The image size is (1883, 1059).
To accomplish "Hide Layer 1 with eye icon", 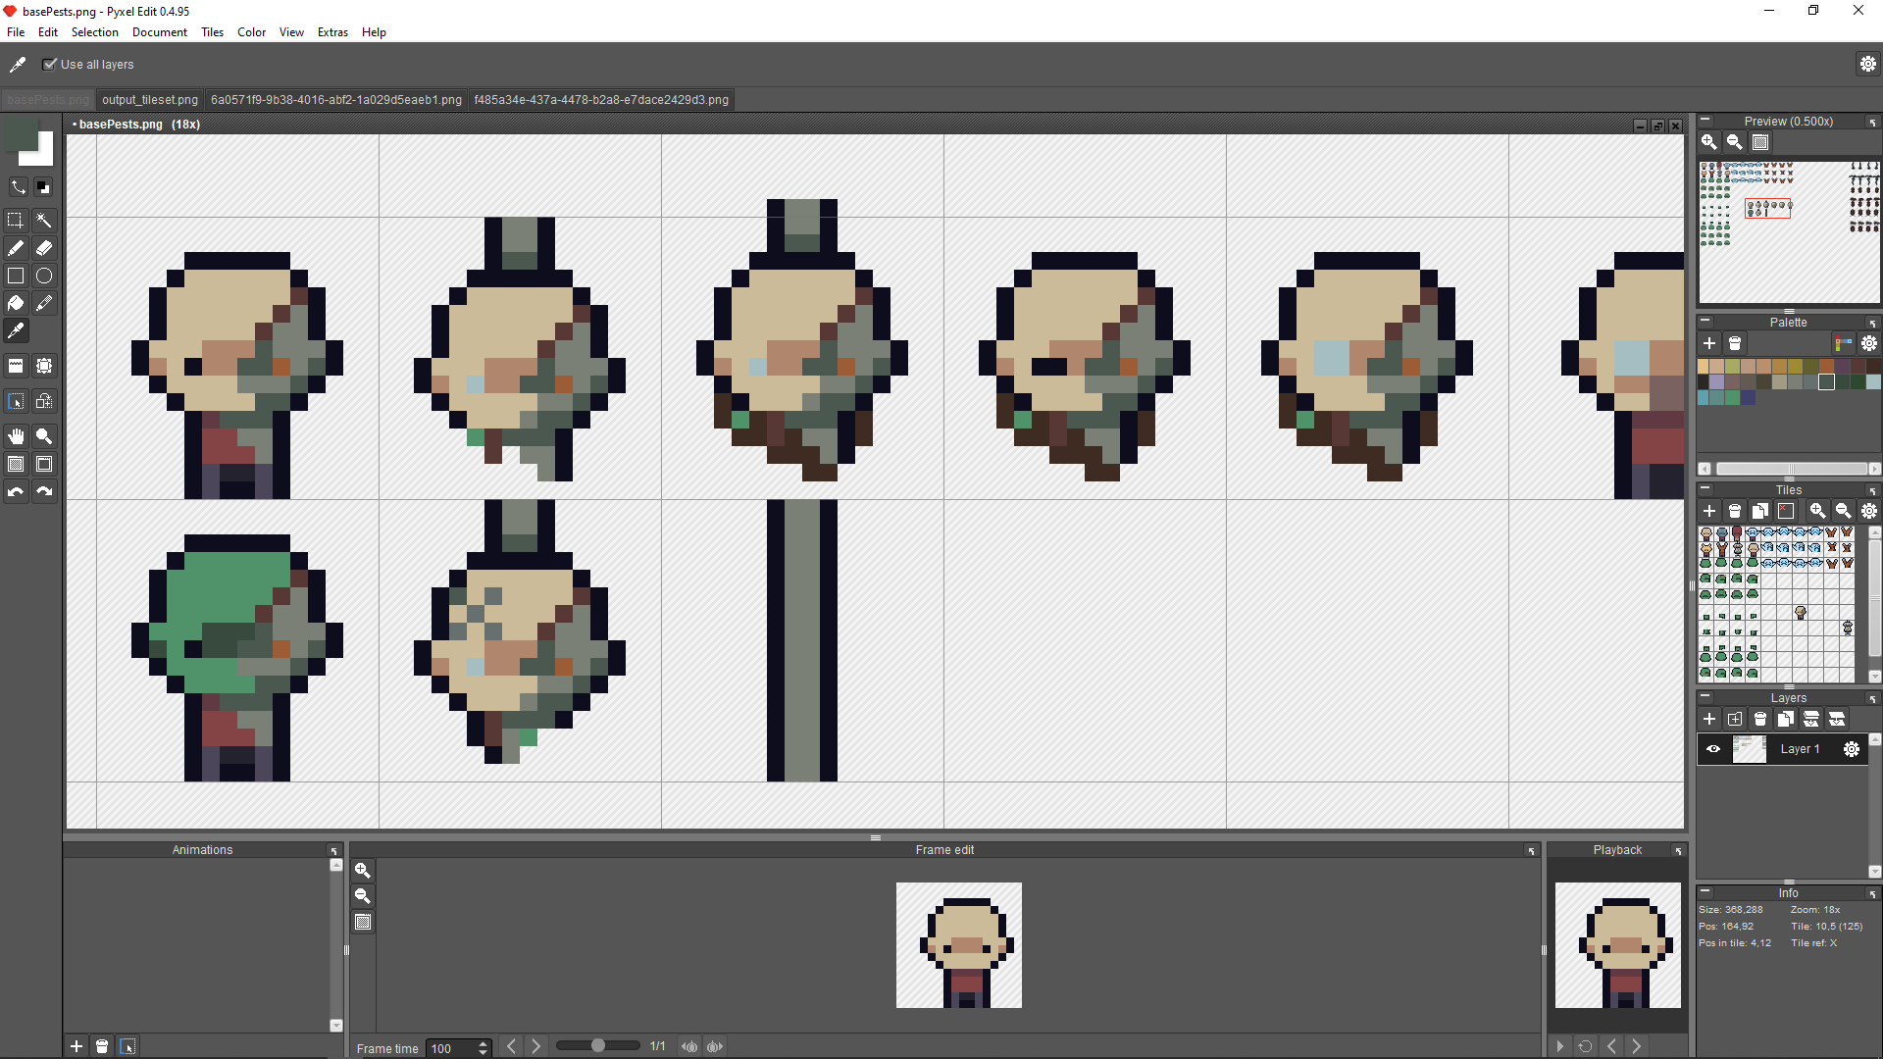I will [1713, 749].
